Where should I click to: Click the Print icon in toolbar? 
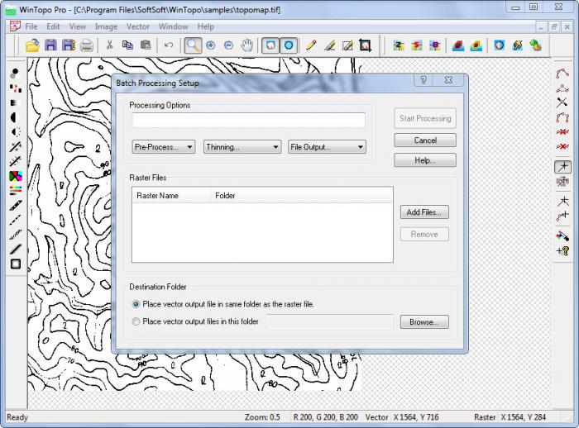click(87, 45)
